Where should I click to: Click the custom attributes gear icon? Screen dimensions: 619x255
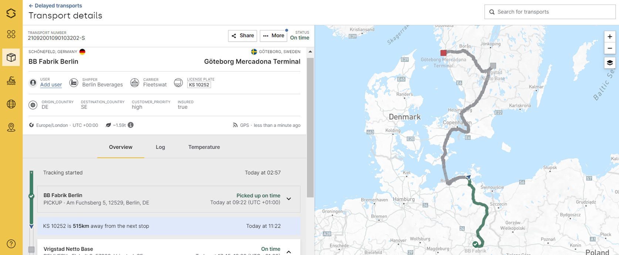pos(33,105)
